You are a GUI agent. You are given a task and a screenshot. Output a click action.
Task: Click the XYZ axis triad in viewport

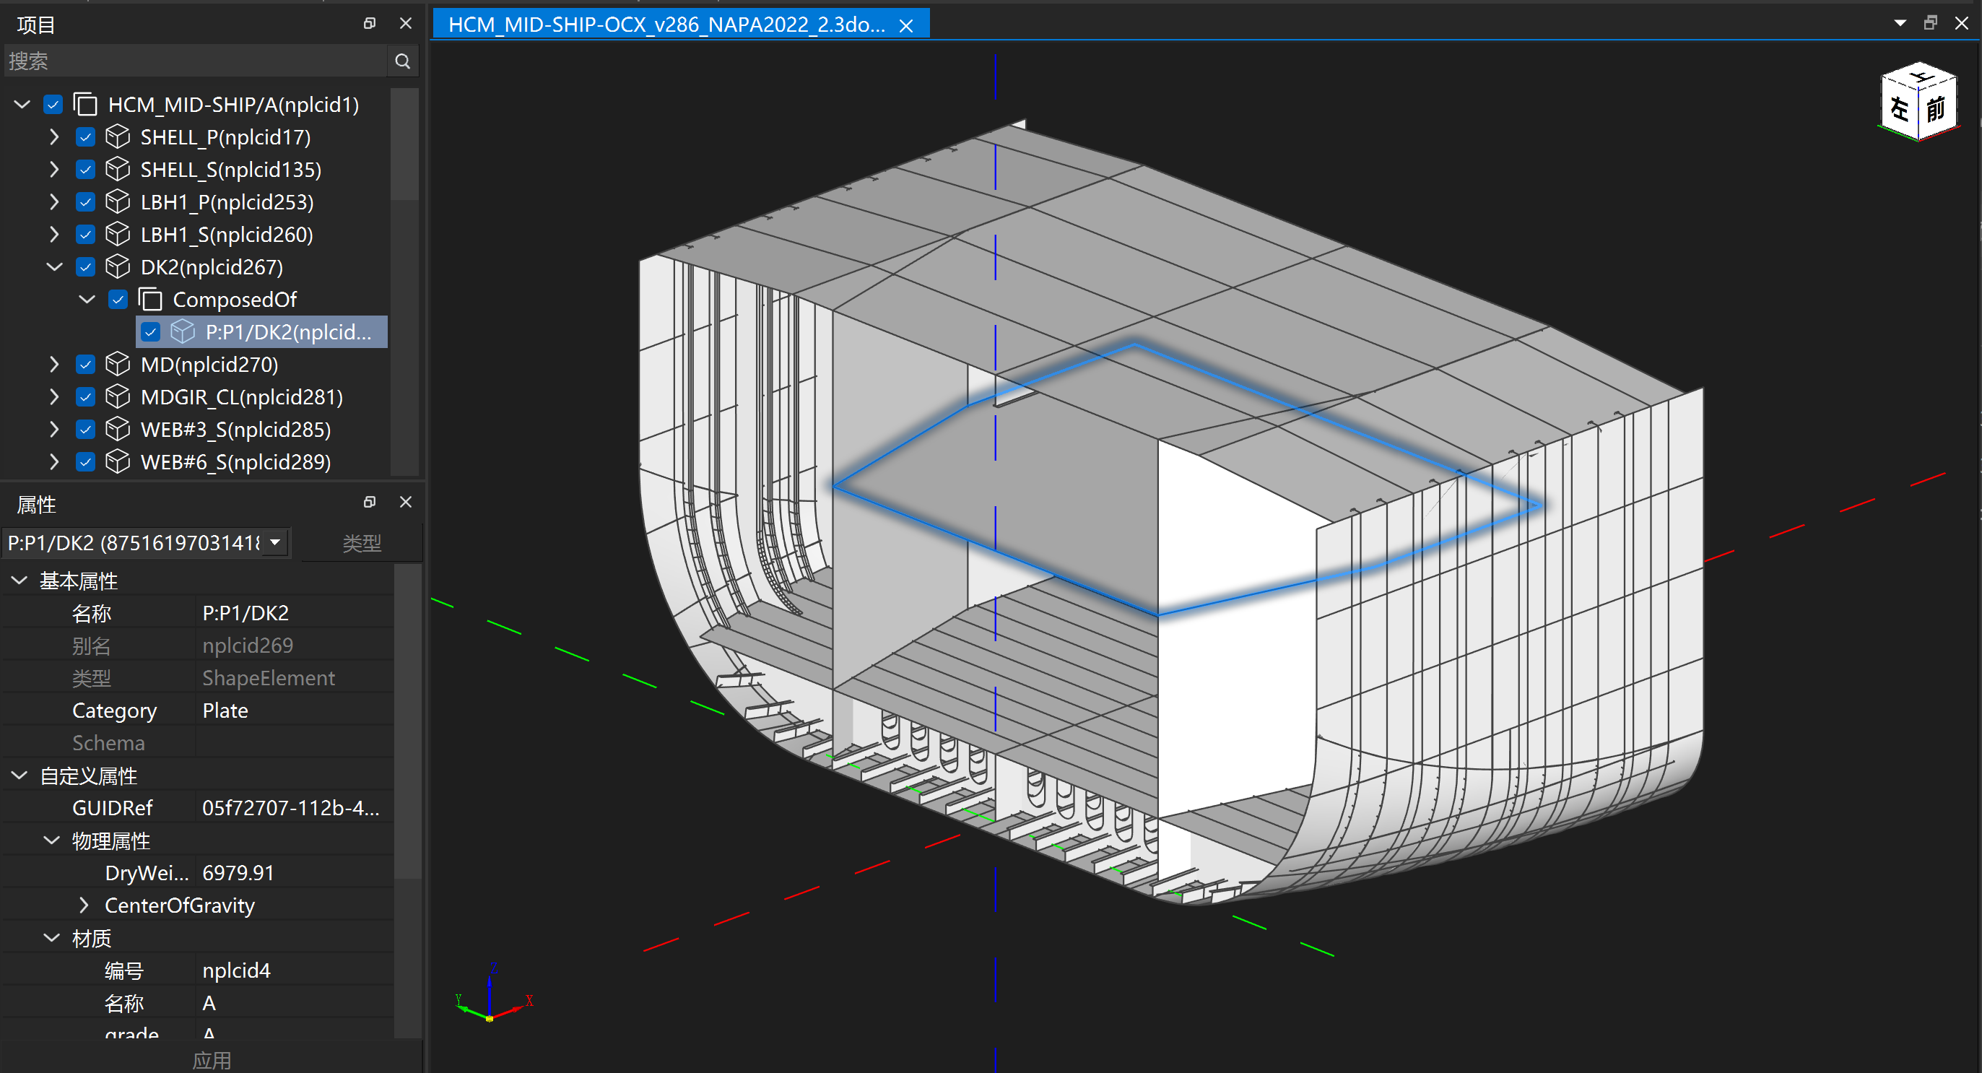click(490, 1002)
